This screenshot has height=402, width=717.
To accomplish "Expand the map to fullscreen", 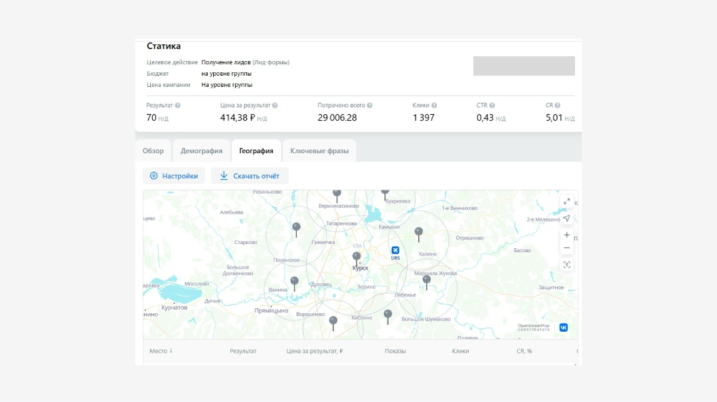I will pos(566,202).
